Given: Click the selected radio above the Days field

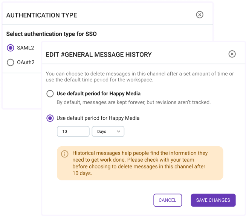Looking at the screenshot, I should pos(50,118).
